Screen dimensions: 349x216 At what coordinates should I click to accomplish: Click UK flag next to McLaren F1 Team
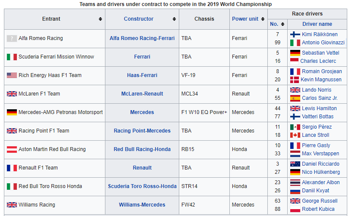pyautogui.click(x=12, y=94)
